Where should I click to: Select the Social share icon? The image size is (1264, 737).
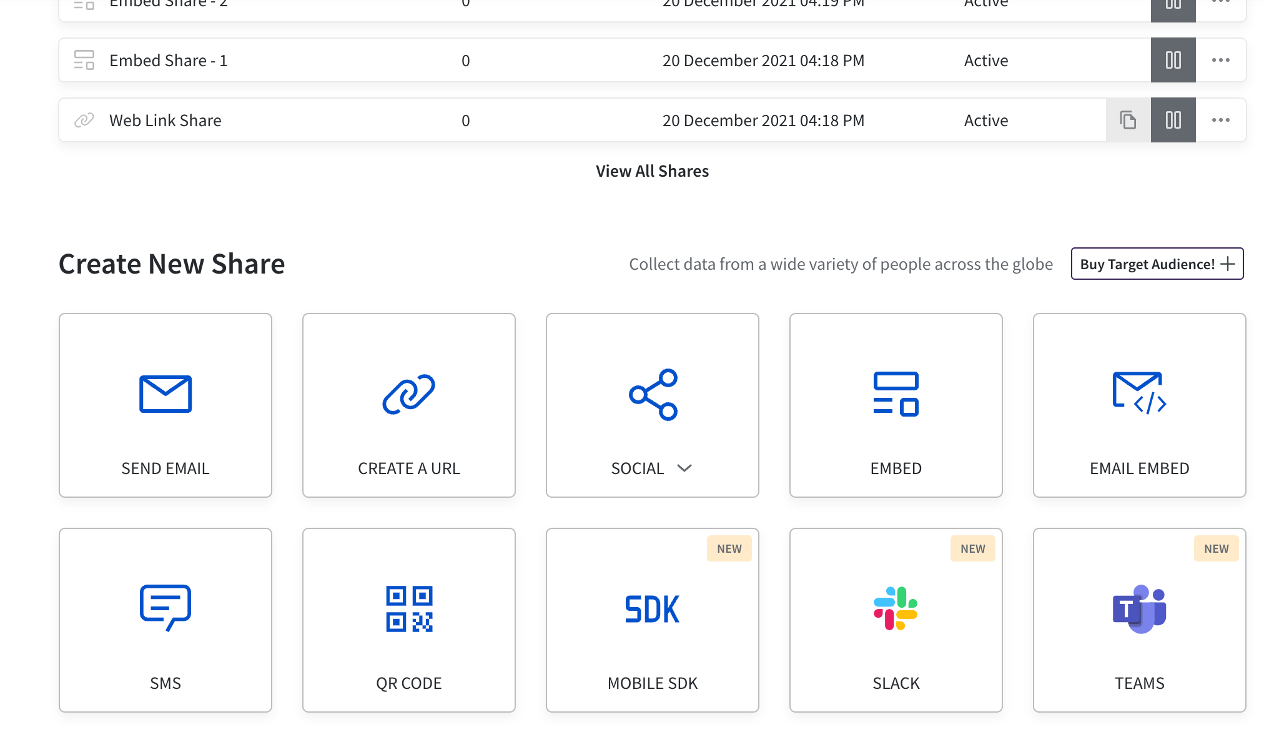pos(653,394)
